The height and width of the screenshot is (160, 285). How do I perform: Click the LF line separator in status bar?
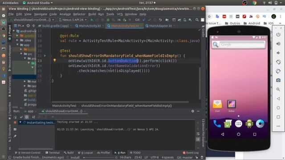(146, 157)
